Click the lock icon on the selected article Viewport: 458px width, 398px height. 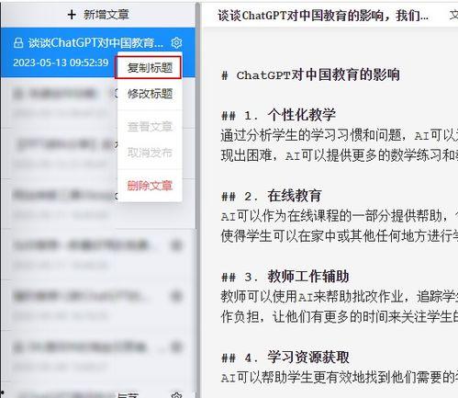click(x=18, y=43)
